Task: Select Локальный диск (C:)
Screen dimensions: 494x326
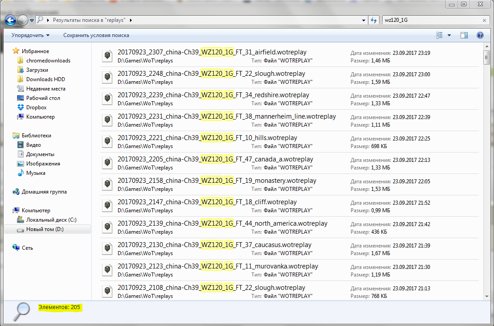Action: point(51,220)
